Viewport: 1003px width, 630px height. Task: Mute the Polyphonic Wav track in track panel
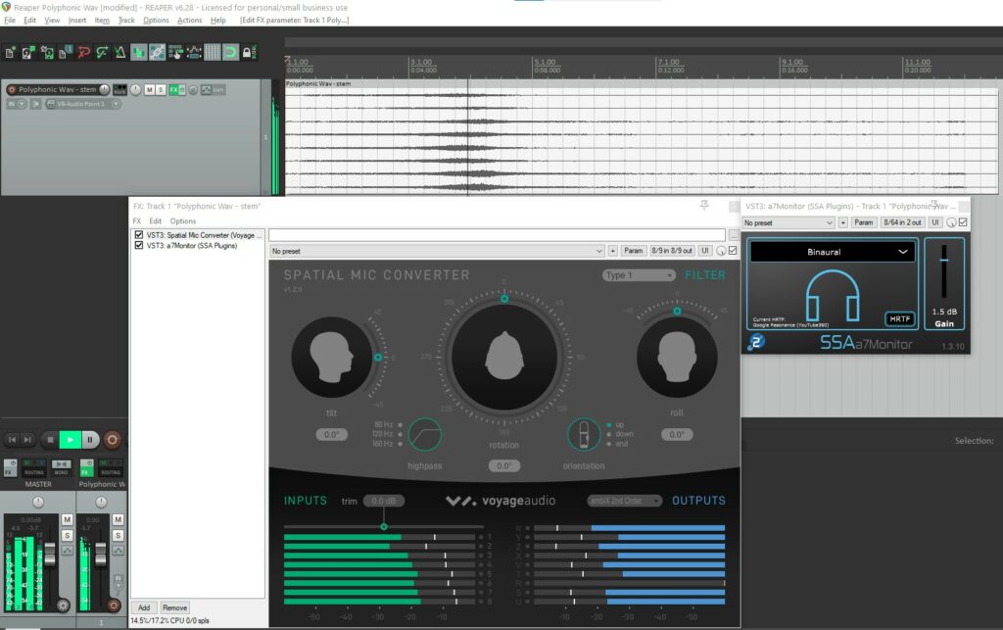pyautogui.click(x=149, y=90)
